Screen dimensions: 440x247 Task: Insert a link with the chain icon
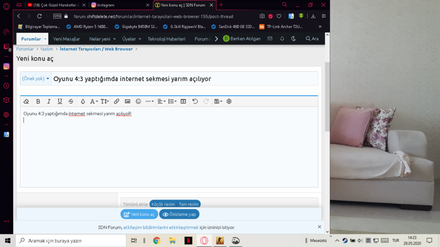[116, 101]
